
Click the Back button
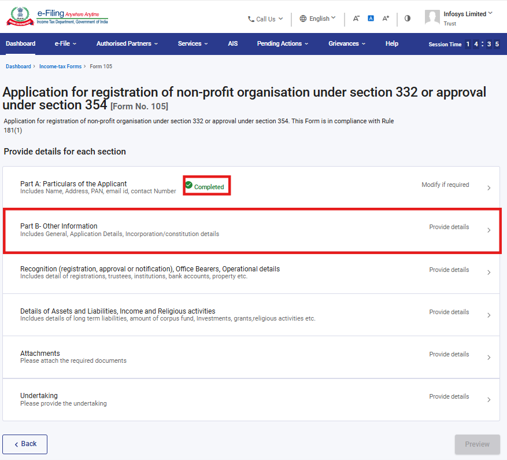pyautogui.click(x=25, y=444)
